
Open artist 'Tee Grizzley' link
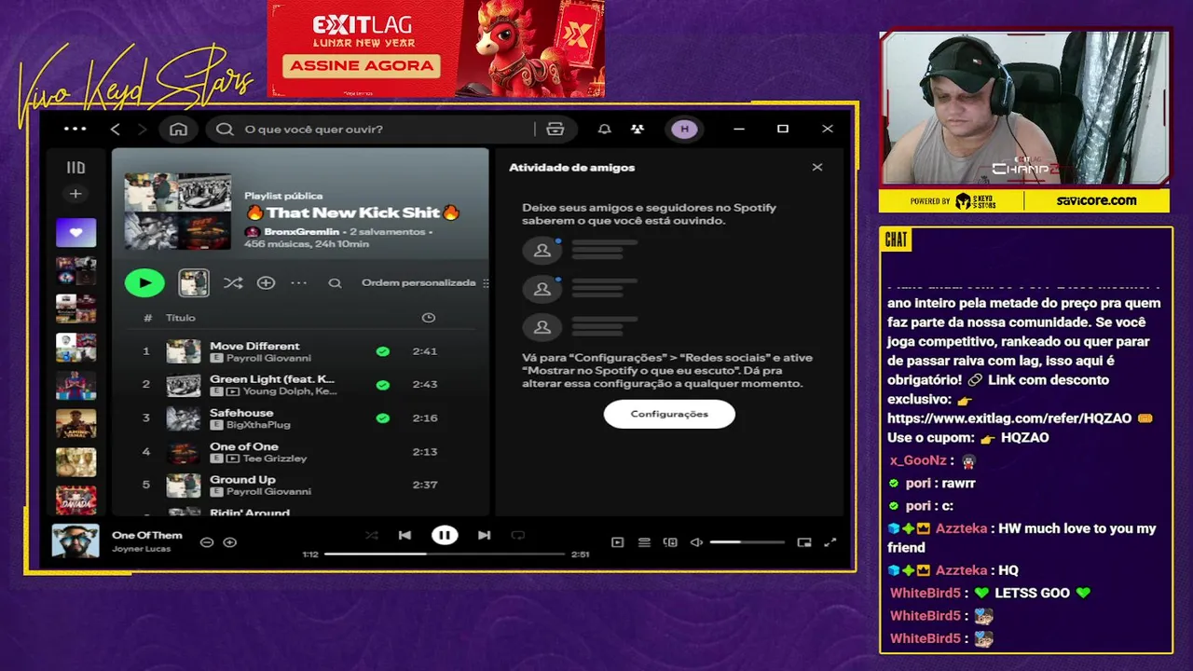275,459
